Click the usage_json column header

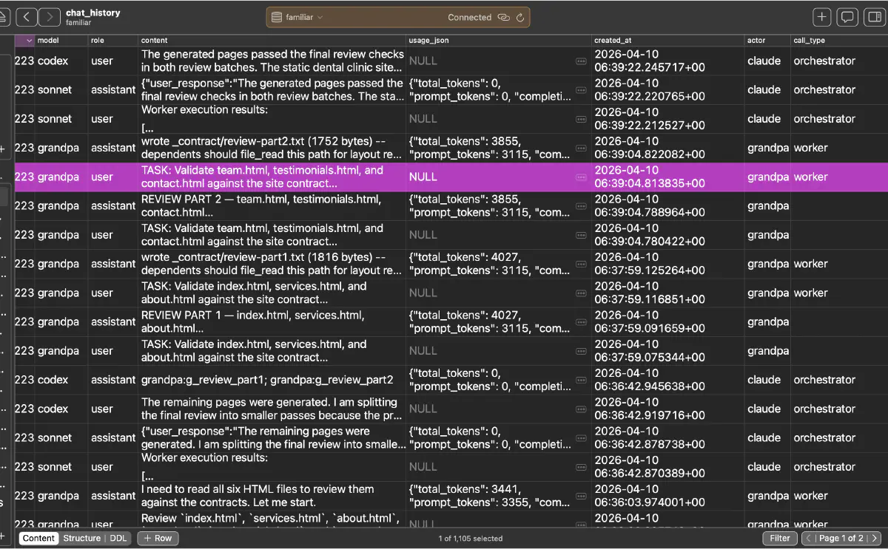[x=499, y=41]
